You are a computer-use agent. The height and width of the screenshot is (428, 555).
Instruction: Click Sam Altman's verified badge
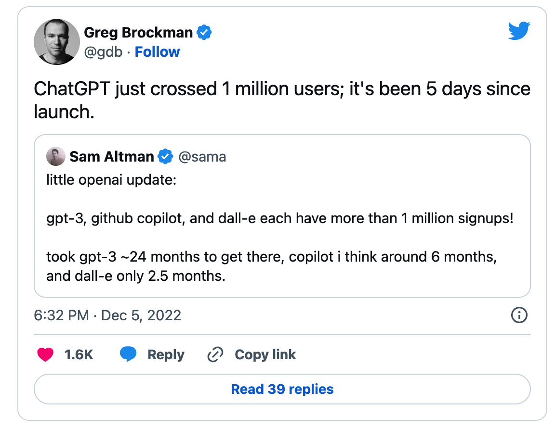166,156
